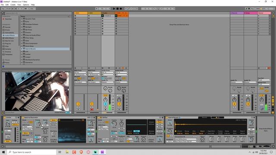Toggle track 3 activator button

click(x=105, y=104)
